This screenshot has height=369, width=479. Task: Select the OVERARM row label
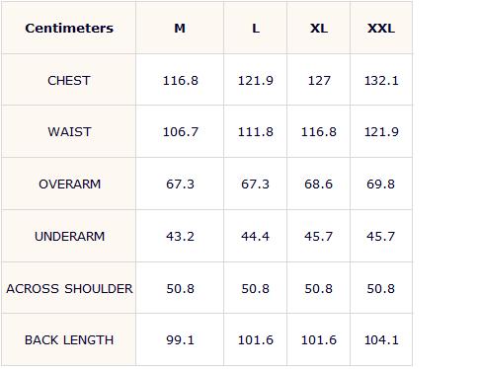tap(69, 184)
